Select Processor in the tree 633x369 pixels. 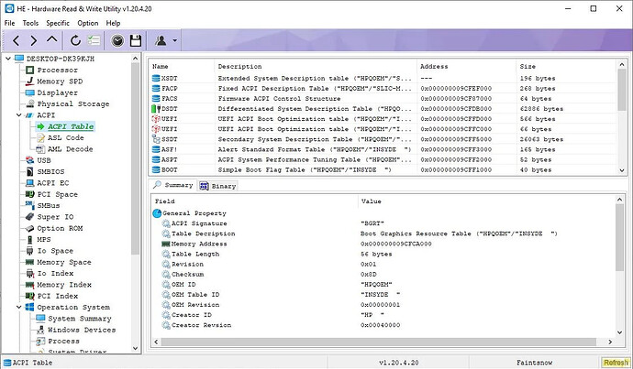pos(57,71)
